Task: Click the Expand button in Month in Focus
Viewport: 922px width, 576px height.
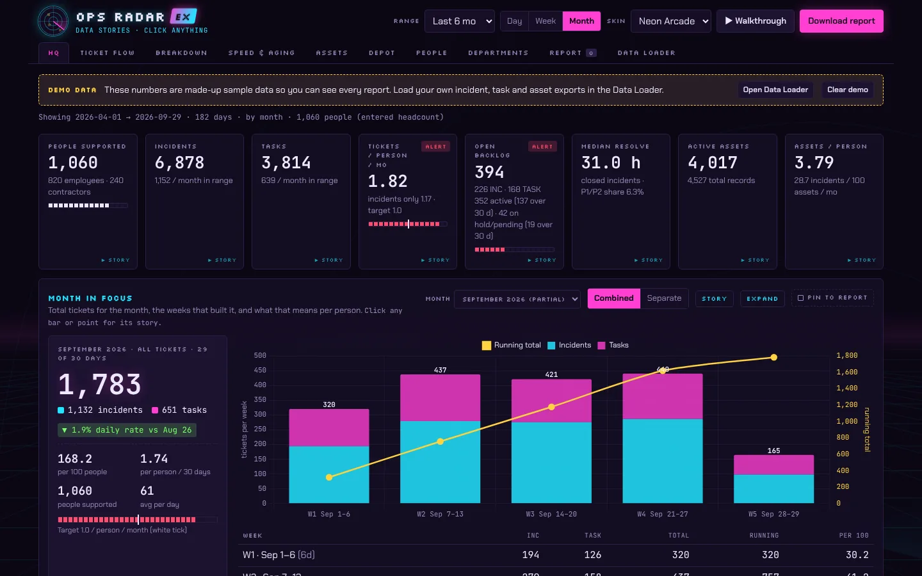Action: coord(763,299)
